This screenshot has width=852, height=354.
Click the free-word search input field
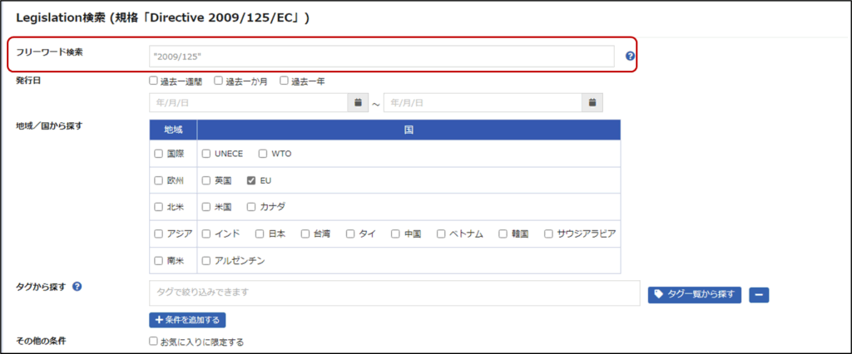[x=381, y=56]
